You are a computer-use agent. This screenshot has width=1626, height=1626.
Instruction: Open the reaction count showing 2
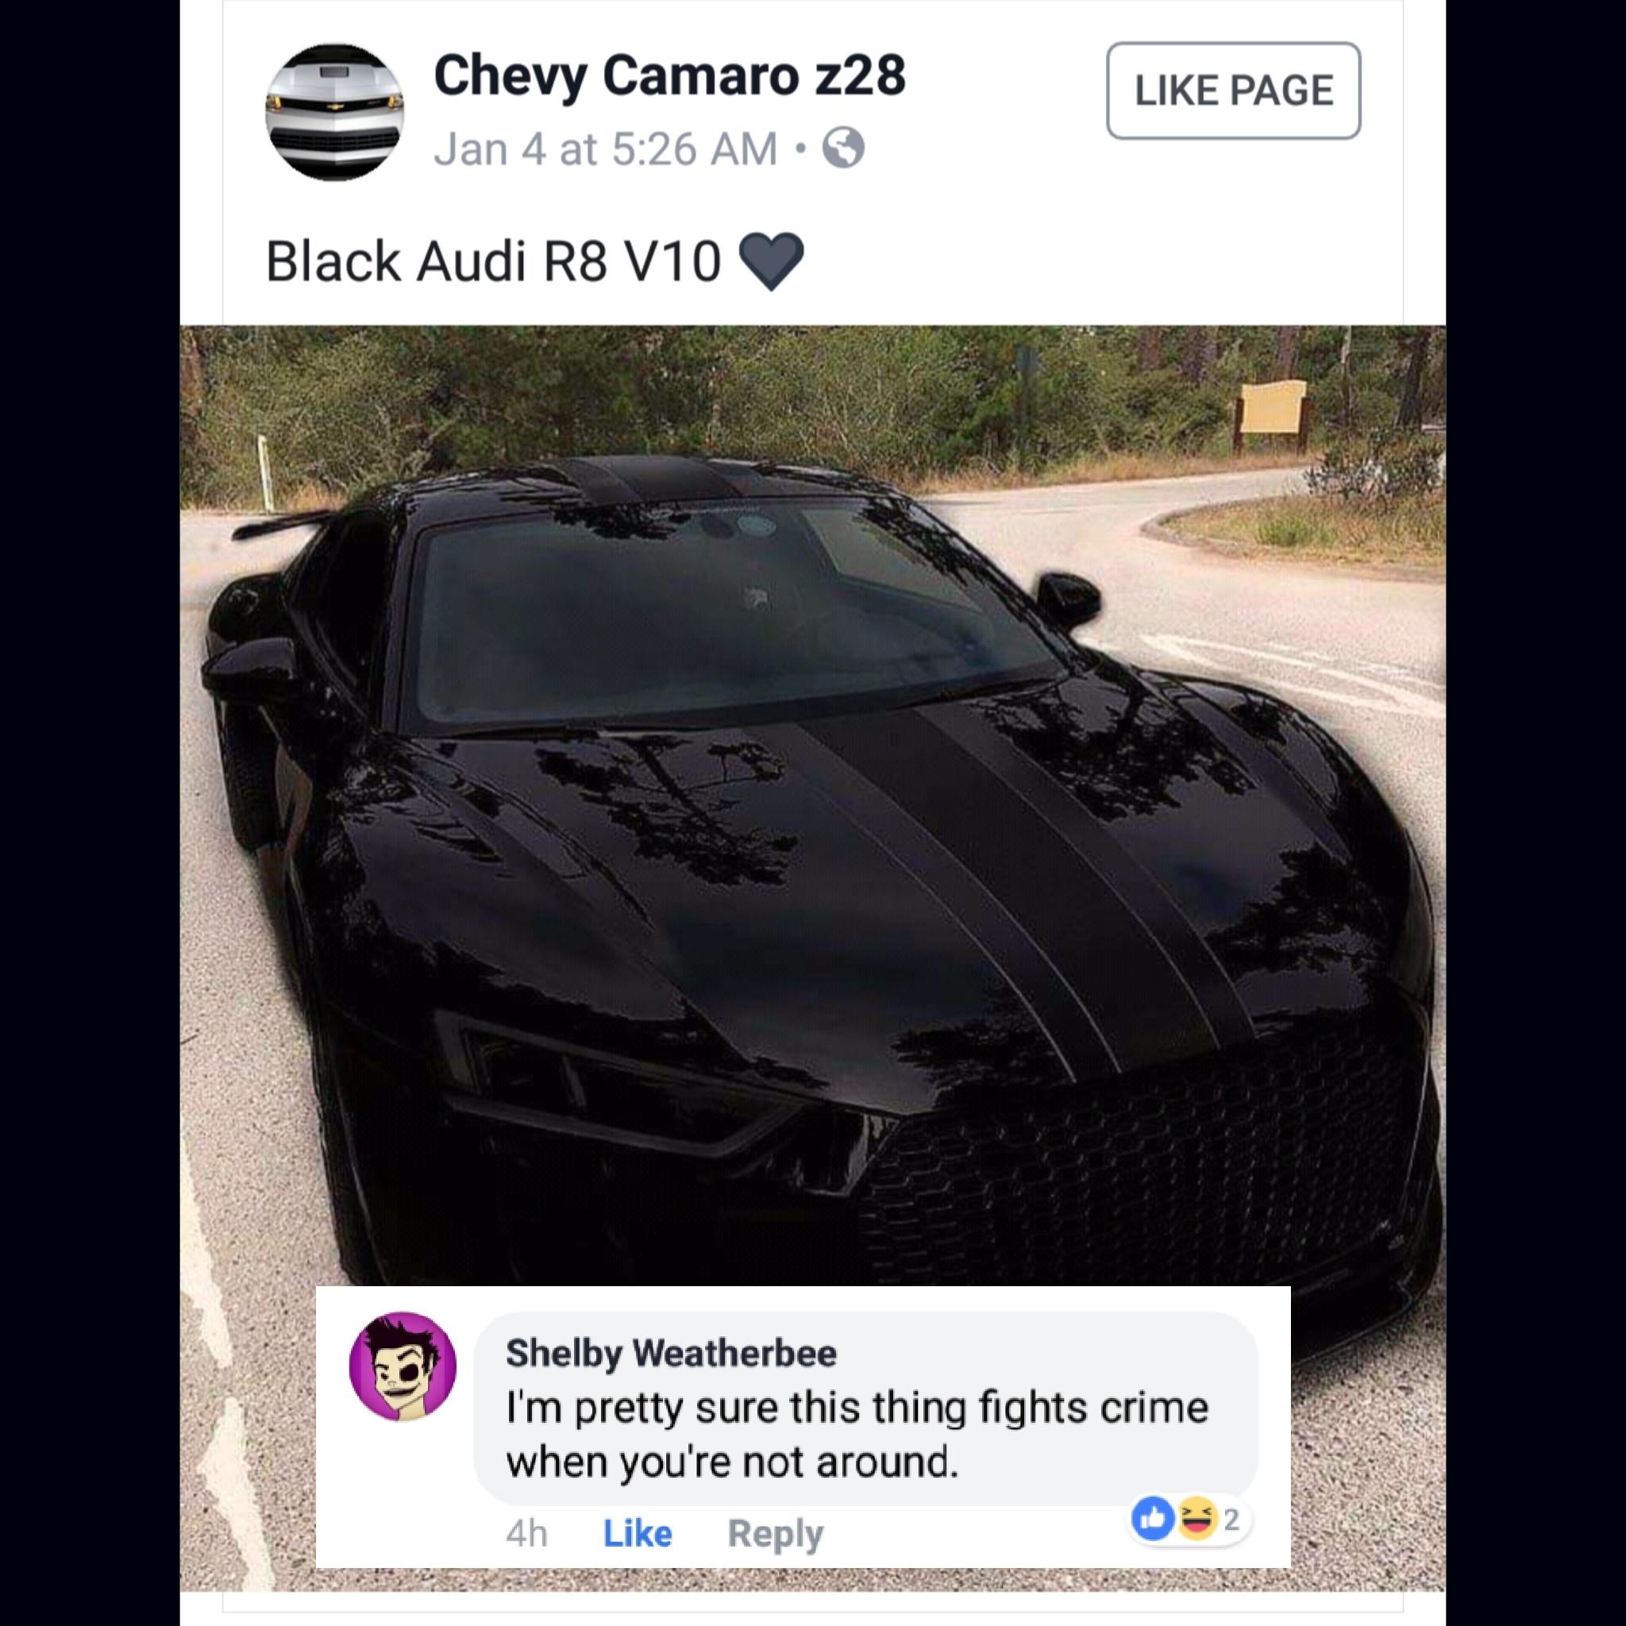(x=1231, y=1520)
